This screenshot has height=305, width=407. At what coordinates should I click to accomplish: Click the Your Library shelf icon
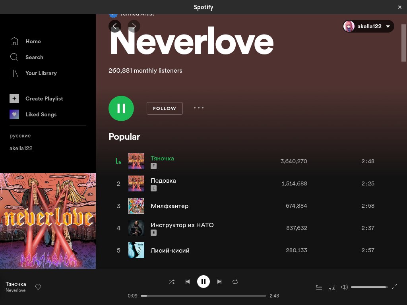pyautogui.click(x=14, y=73)
